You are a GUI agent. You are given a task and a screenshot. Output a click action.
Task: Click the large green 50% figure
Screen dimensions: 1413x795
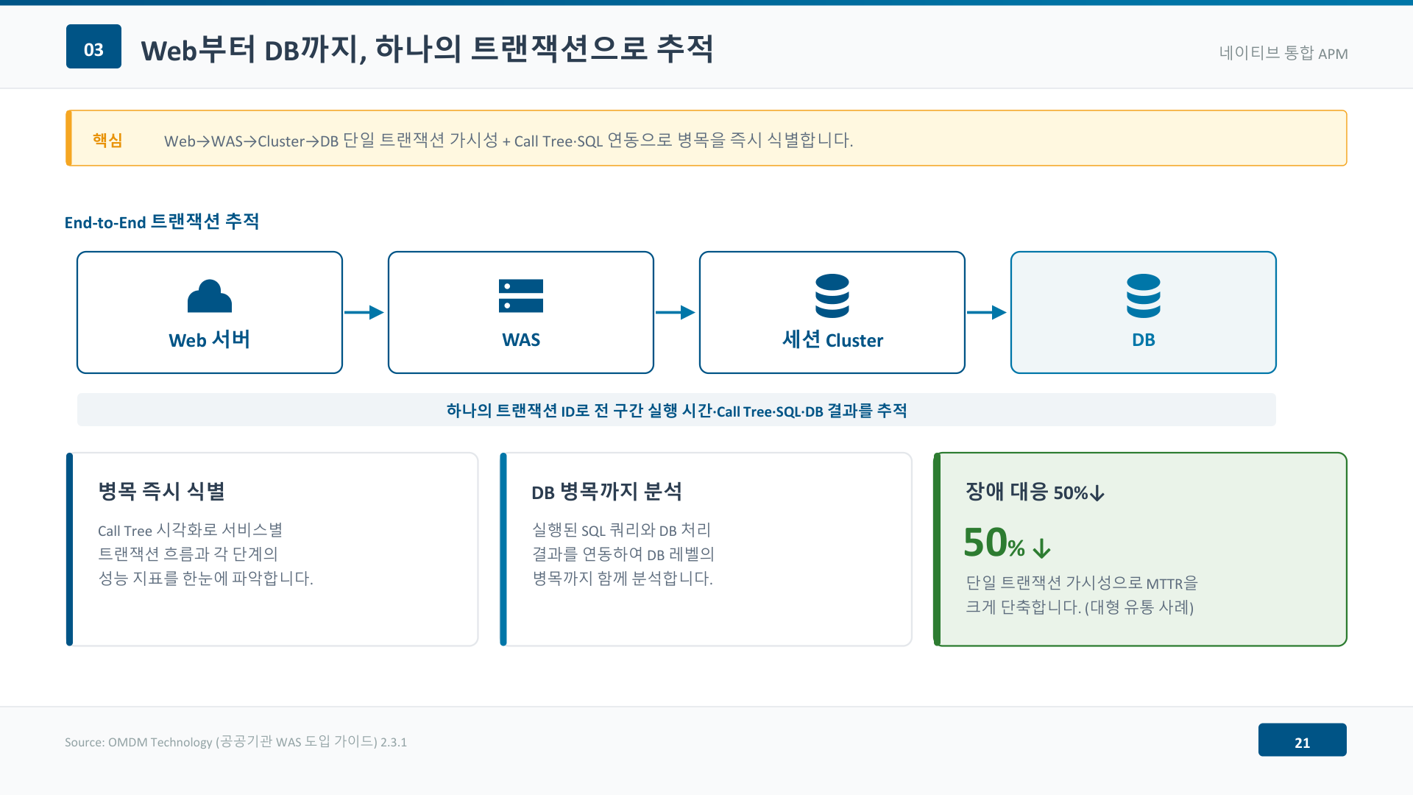click(994, 543)
